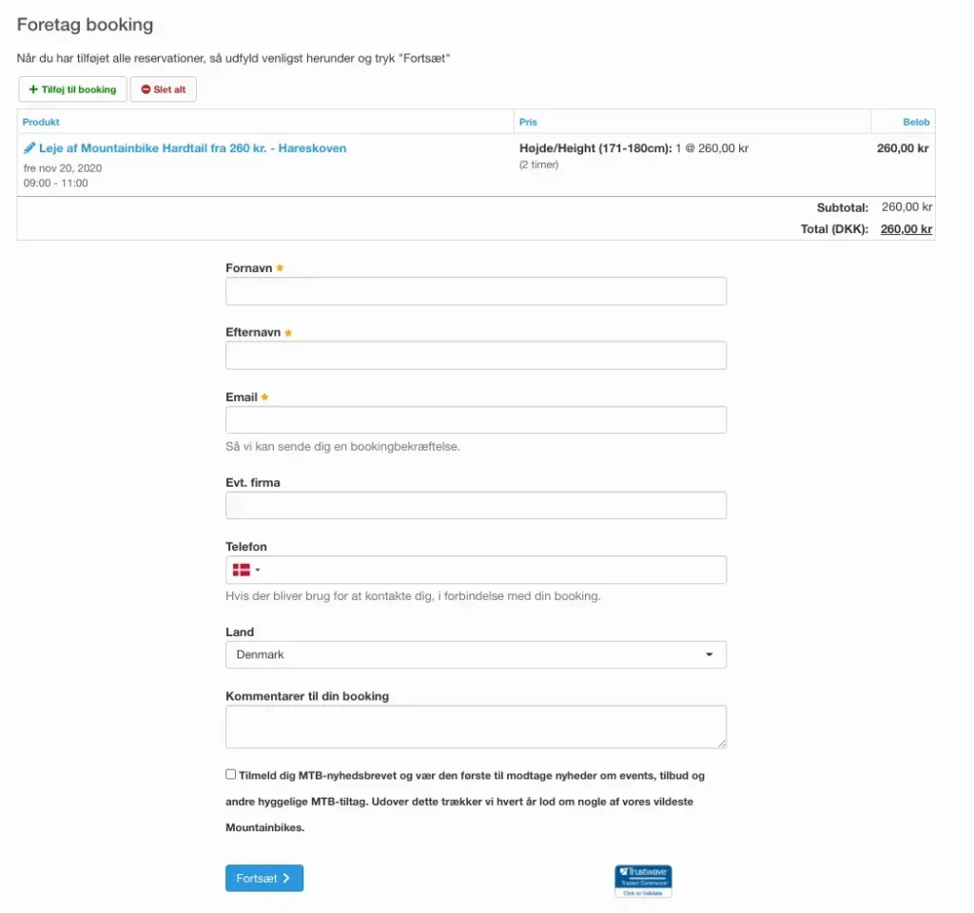Click the Kommentarer til din booking textarea
The width and height of the screenshot is (974, 913).
[476, 727]
